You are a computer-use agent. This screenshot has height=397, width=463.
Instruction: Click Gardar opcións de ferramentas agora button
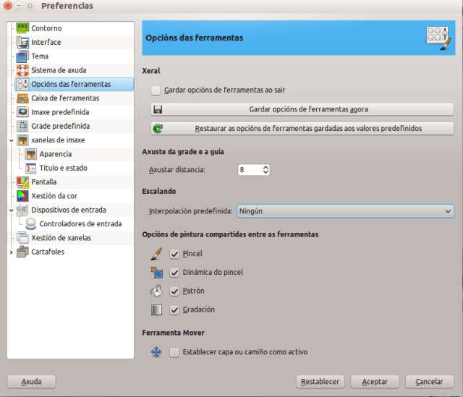tap(302, 109)
